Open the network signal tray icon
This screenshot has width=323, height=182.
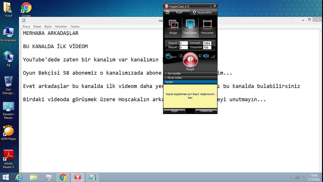pos(297,177)
